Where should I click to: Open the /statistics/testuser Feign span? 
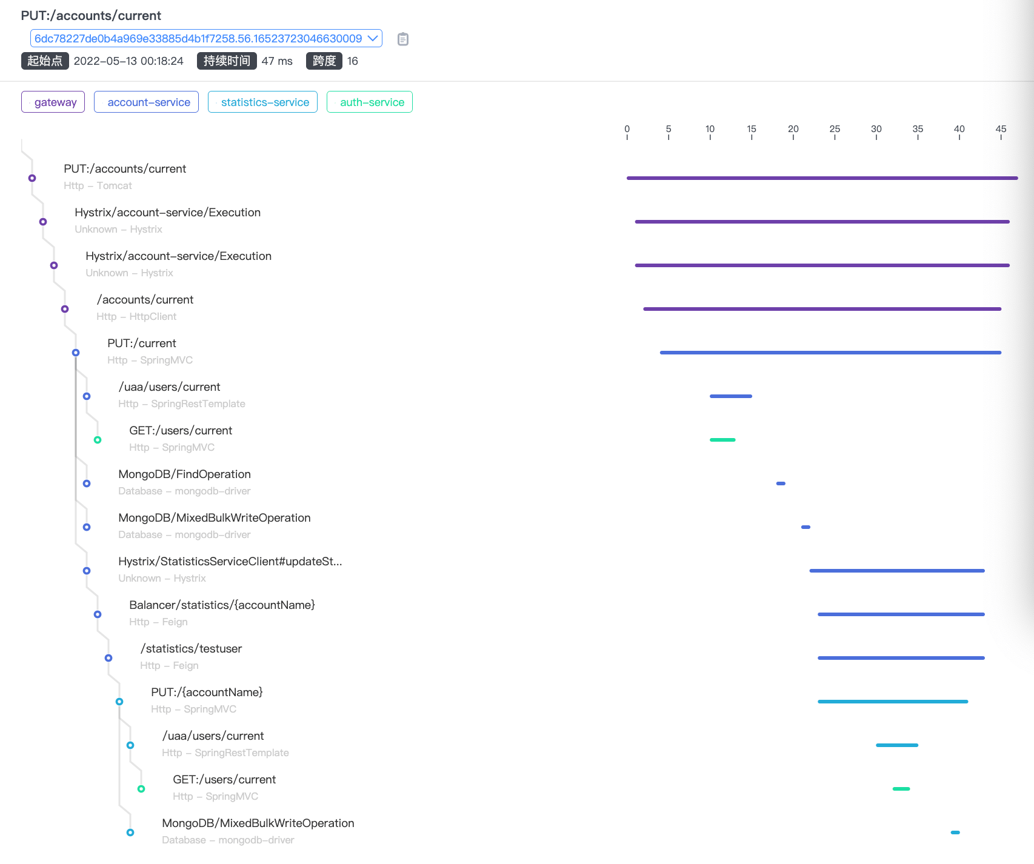pos(191,648)
